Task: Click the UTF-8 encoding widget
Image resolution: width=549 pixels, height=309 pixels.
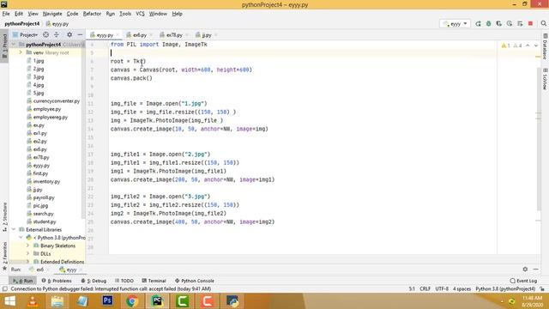Action: tap(442, 289)
